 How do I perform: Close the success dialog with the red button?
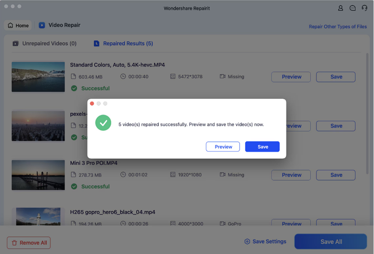click(92, 103)
